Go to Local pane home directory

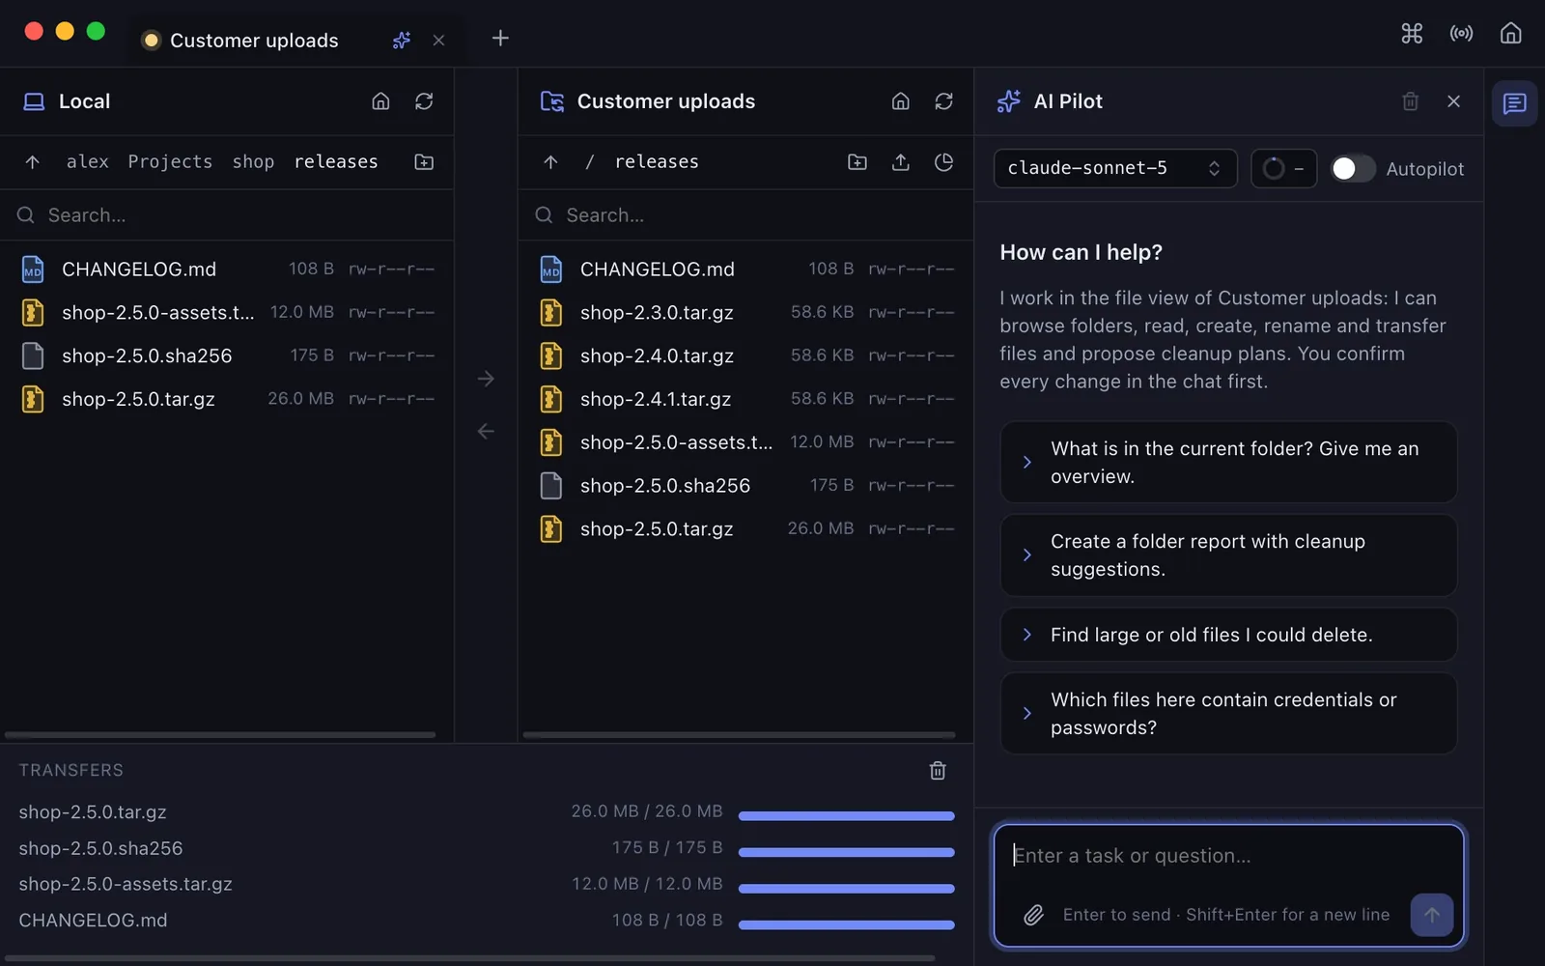tap(380, 101)
